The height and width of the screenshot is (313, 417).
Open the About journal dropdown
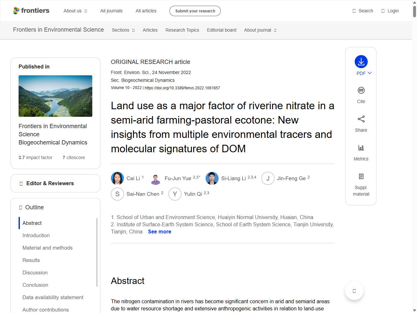coord(260,30)
